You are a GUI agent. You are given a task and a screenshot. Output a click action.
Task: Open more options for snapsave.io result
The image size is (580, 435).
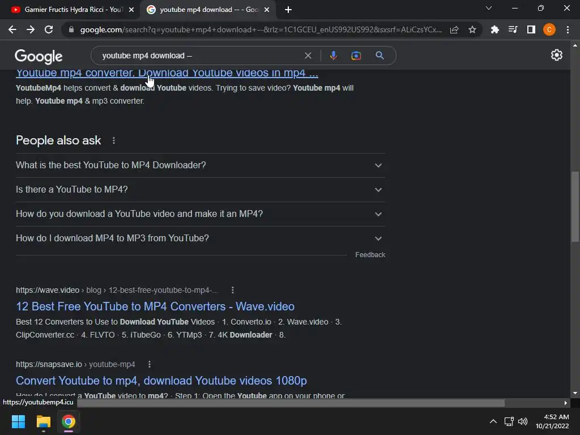(x=150, y=364)
